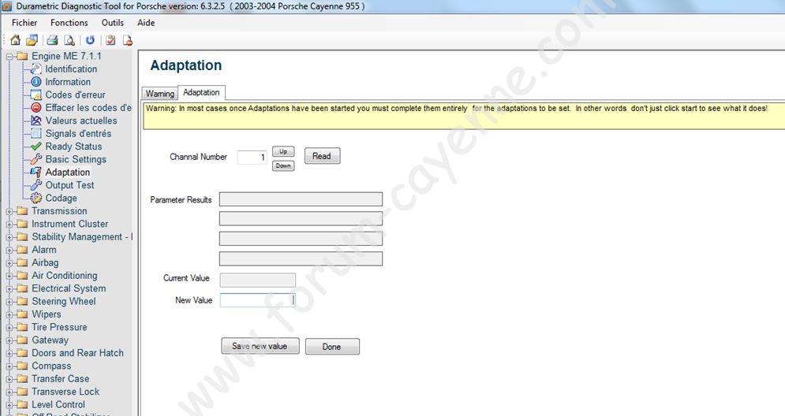Click the Save new value button
Screen dimensions: 785x416
click(260, 346)
